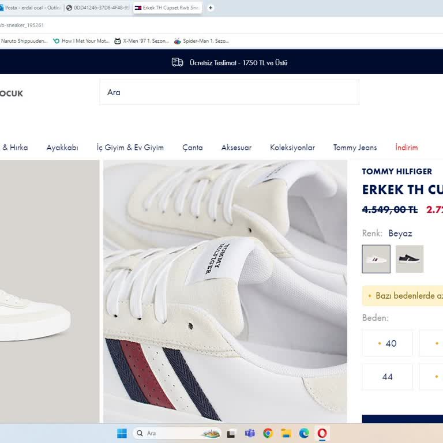
Task: Open Microsoft Teams from the taskbar
Action: pyautogui.click(x=250, y=433)
